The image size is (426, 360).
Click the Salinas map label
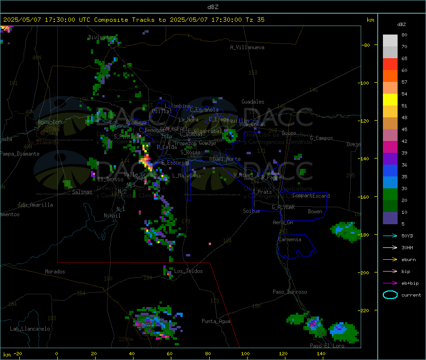pos(82,192)
